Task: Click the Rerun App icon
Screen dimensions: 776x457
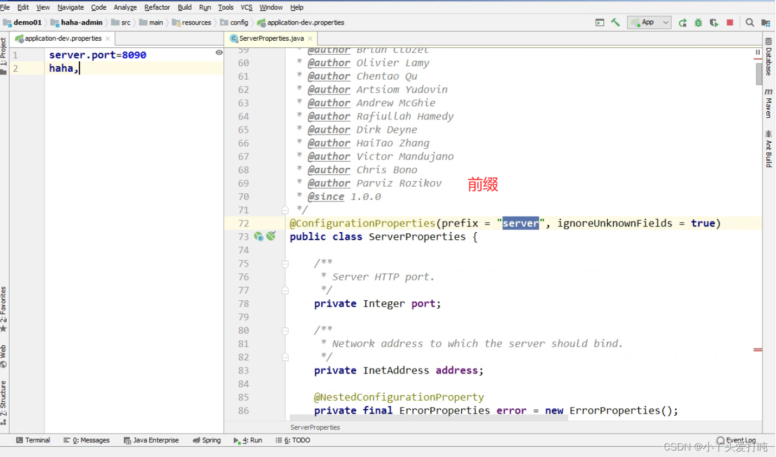Action: (683, 22)
